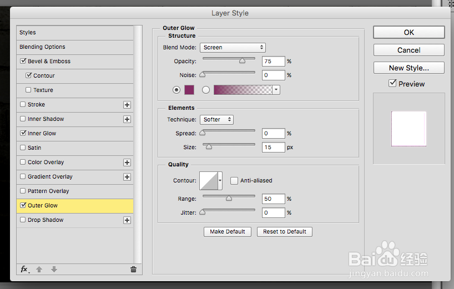Click plus icon beside Inner Shadow

tap(127, 119)
